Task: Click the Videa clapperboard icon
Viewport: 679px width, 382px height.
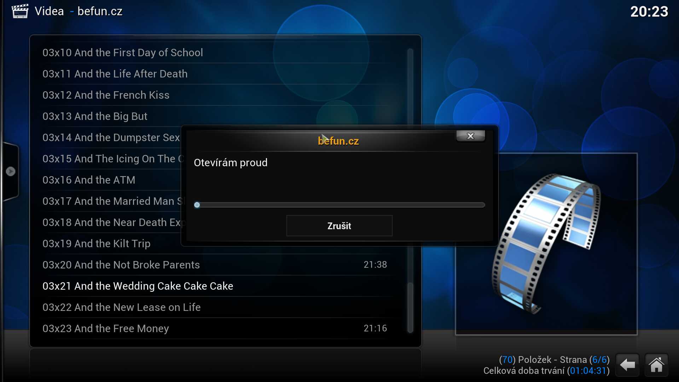Action: tap(20, 11)
